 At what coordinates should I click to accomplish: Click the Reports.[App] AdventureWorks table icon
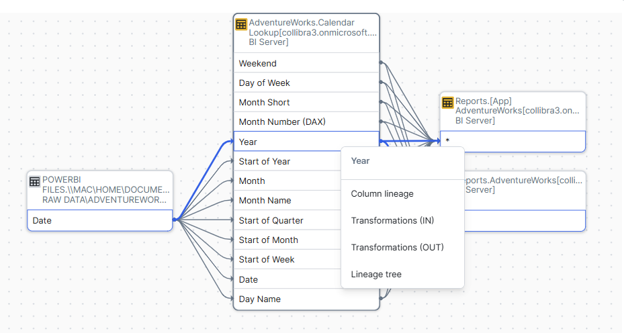(x=447, y=103)
